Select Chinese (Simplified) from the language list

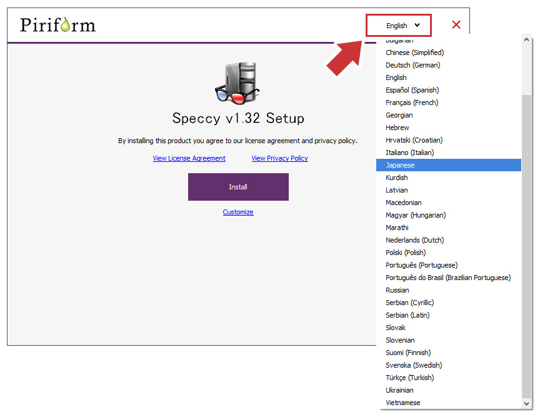click(449, 53)
